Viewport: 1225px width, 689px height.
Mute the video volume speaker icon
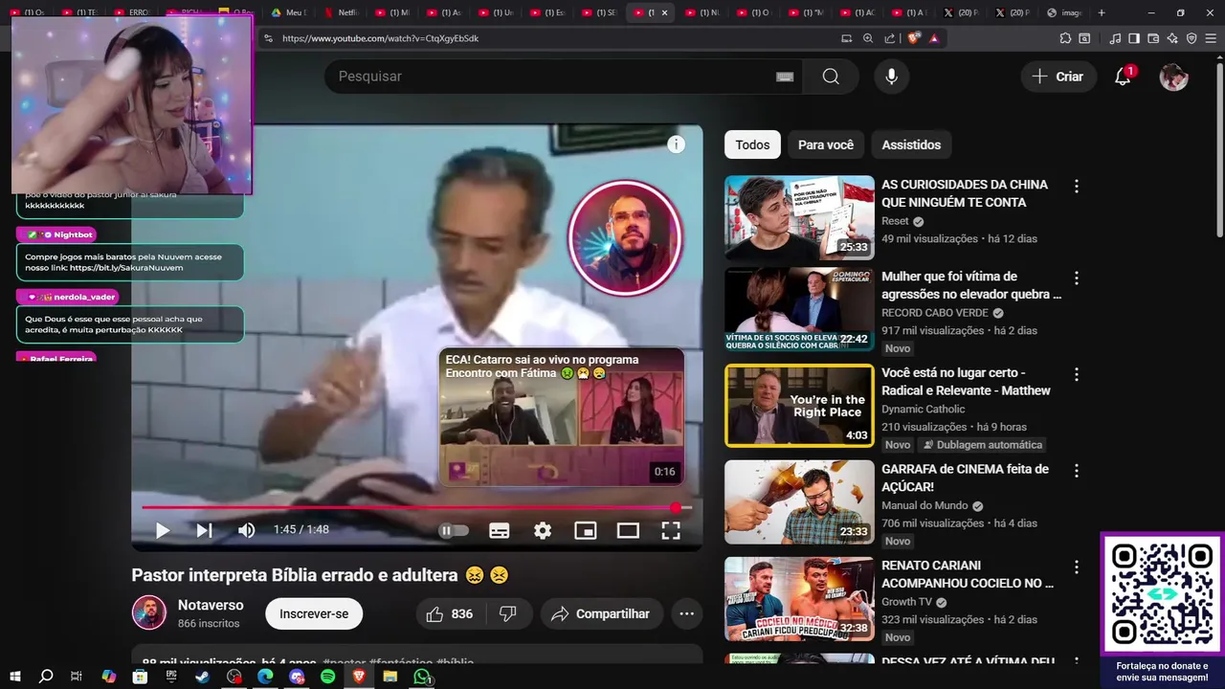tap(247, 530)
